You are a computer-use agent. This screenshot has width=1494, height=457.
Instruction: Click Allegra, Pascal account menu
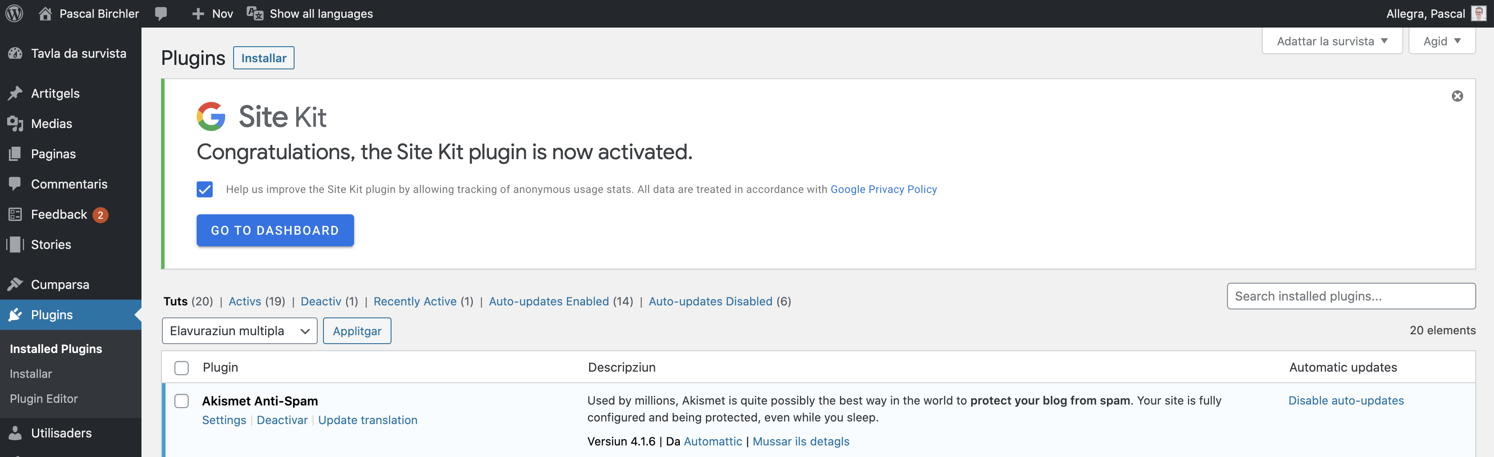pyautogui.click(x=1425, y=14)
